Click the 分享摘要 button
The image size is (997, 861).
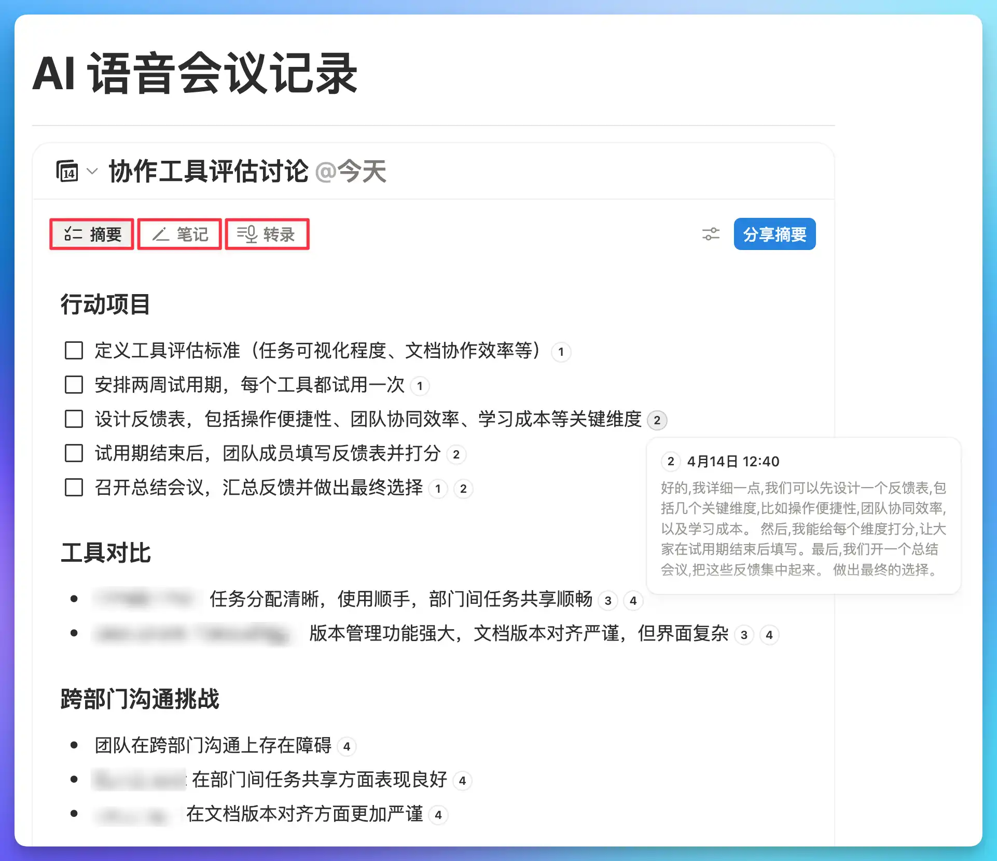774,234
